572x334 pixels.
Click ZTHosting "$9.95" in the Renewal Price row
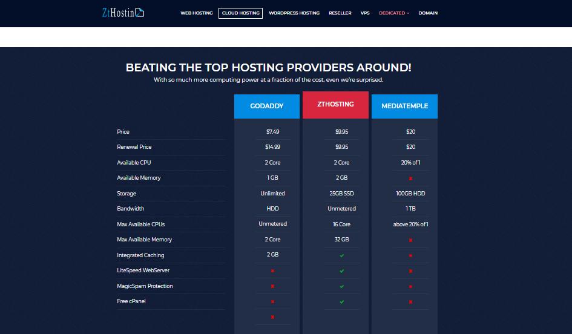pyautogui.click(x=342, y=147)
